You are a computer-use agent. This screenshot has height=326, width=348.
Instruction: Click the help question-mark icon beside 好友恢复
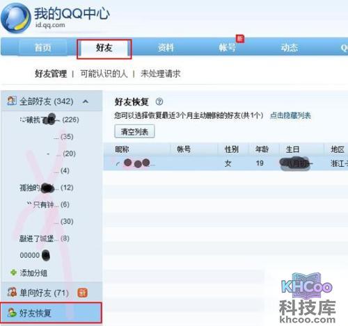point(159,101)
